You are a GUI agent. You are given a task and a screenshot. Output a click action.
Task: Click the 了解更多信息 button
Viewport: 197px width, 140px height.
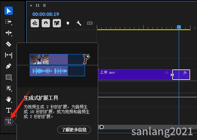click(74, 130)
